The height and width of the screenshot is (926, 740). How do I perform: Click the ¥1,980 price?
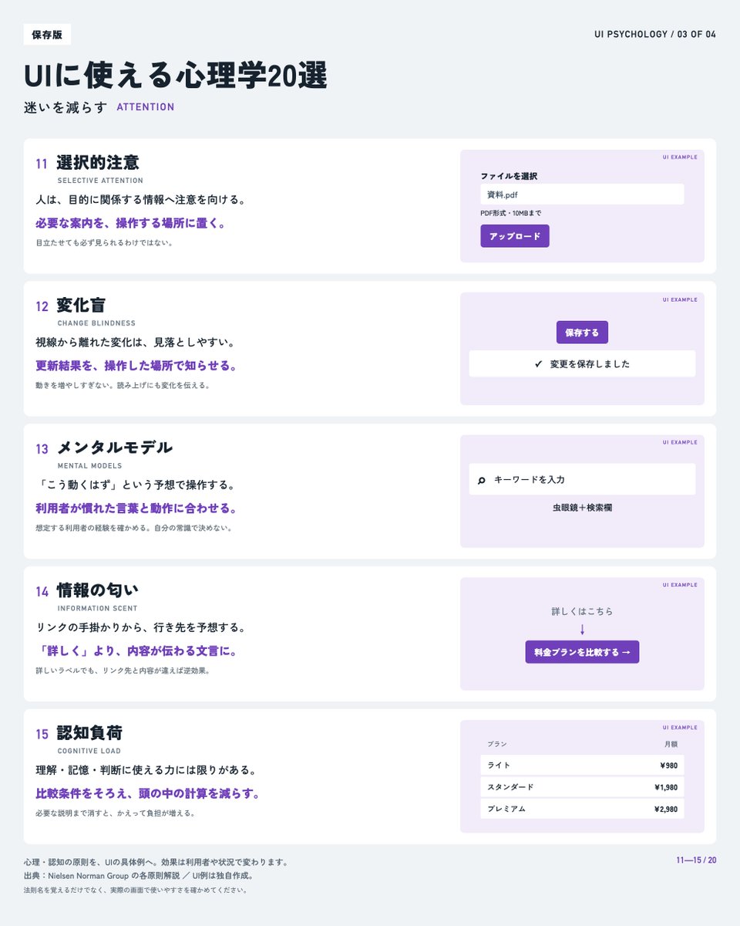(x=666, y=787)
